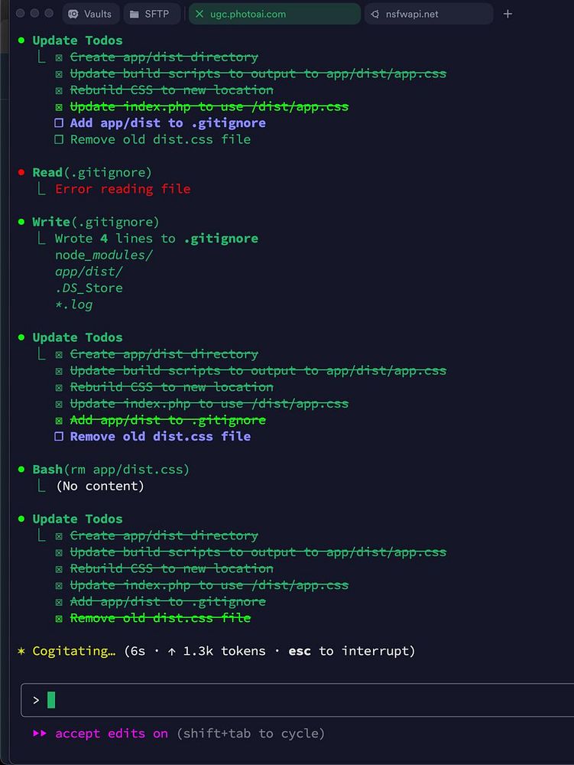Screen dimensions: 574x765
Task: Click the unchecked box by 'Add app/dist to .gitignore'
Action: 59,123
